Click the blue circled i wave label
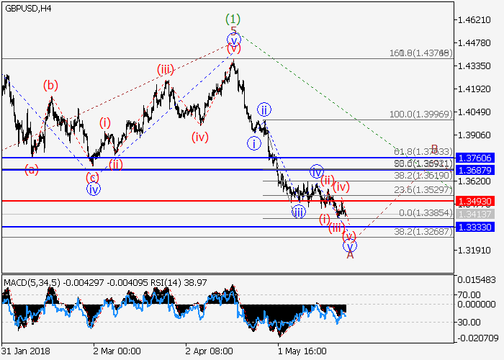 click(x=254, y=144)
